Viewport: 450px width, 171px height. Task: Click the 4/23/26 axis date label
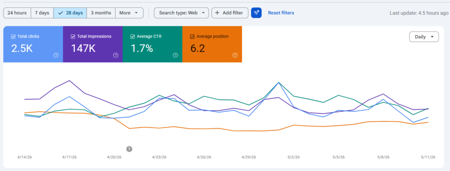point(159,157)
